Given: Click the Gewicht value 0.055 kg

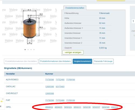Looking at the screenshot, I should (103, 48).
